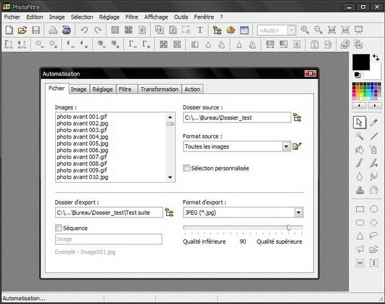Click the Zoom in magnifier
Image resolution: width=385 pixels, height=304 pixels.
305,30
